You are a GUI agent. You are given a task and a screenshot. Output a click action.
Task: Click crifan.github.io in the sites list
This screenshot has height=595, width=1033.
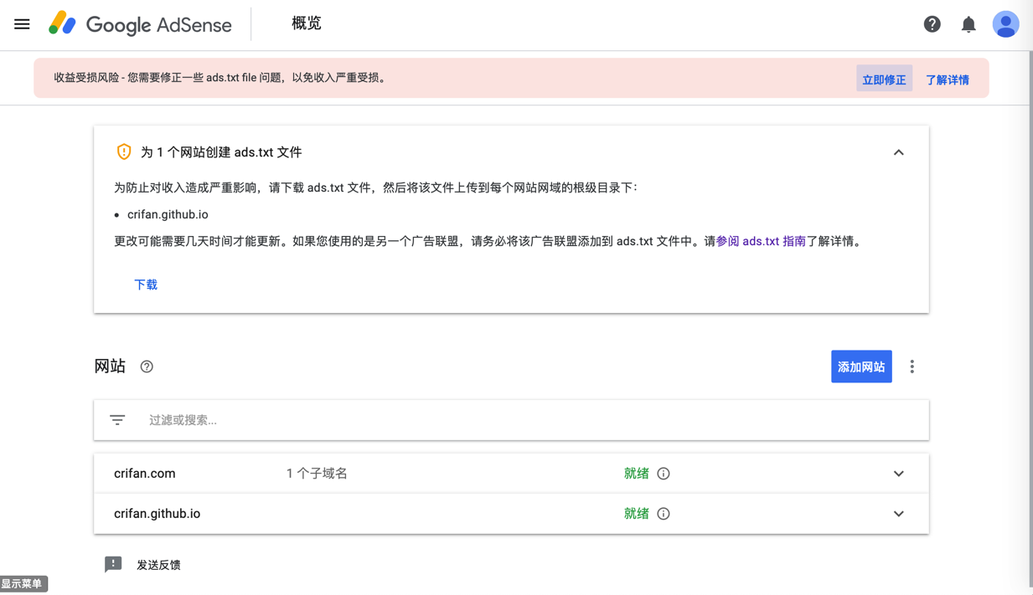[x=158, y=514]
